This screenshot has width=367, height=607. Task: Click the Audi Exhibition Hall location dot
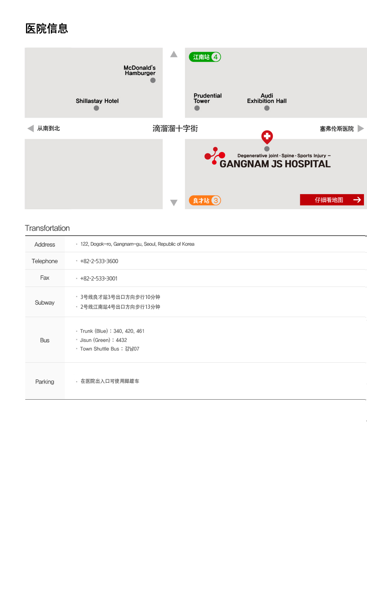(x=267, y=108)
